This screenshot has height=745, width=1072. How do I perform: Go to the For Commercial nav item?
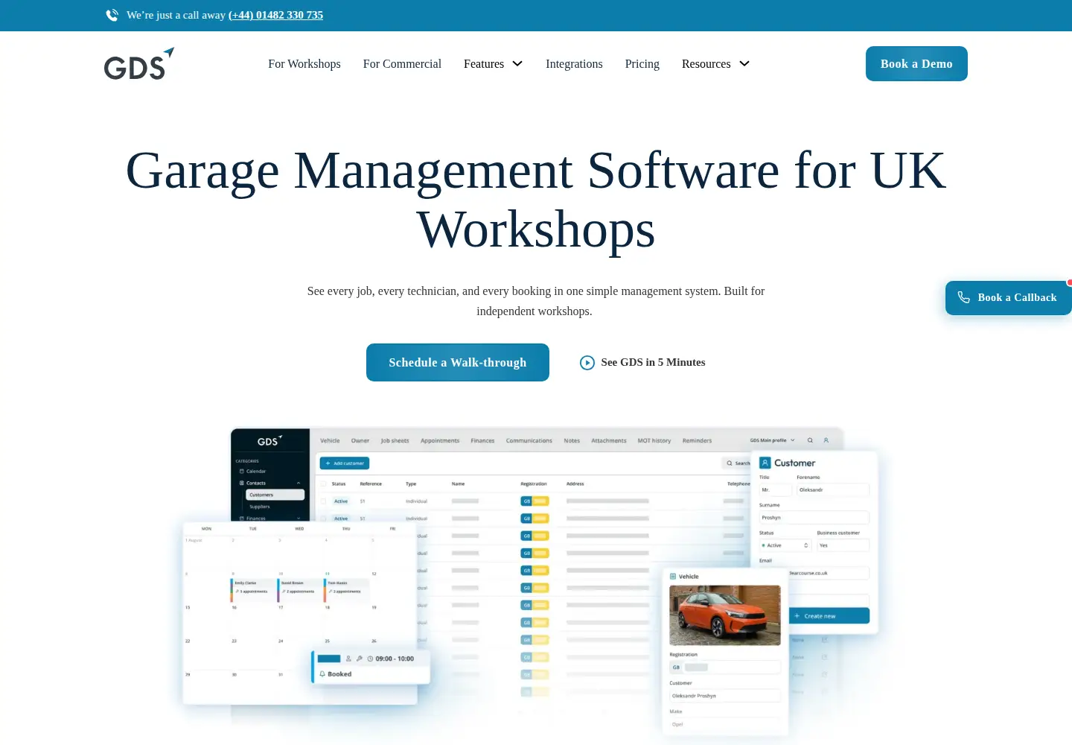point(402,64)
